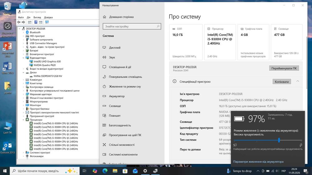
Task: Open the Багатозадачність multitasking icon
Action: tap(104, 125)
